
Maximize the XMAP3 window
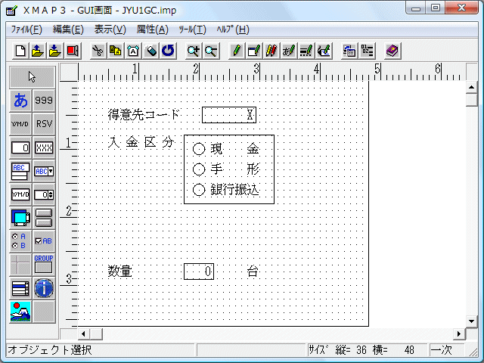(436, 8)
